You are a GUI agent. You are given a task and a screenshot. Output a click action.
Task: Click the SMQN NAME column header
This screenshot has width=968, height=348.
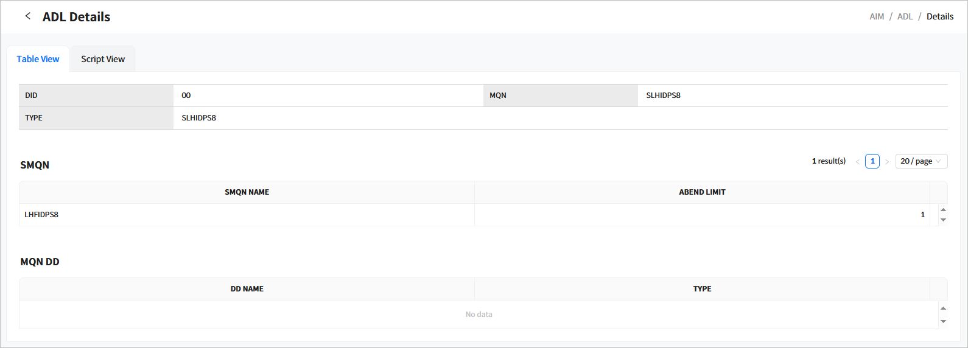pos(247,192)
